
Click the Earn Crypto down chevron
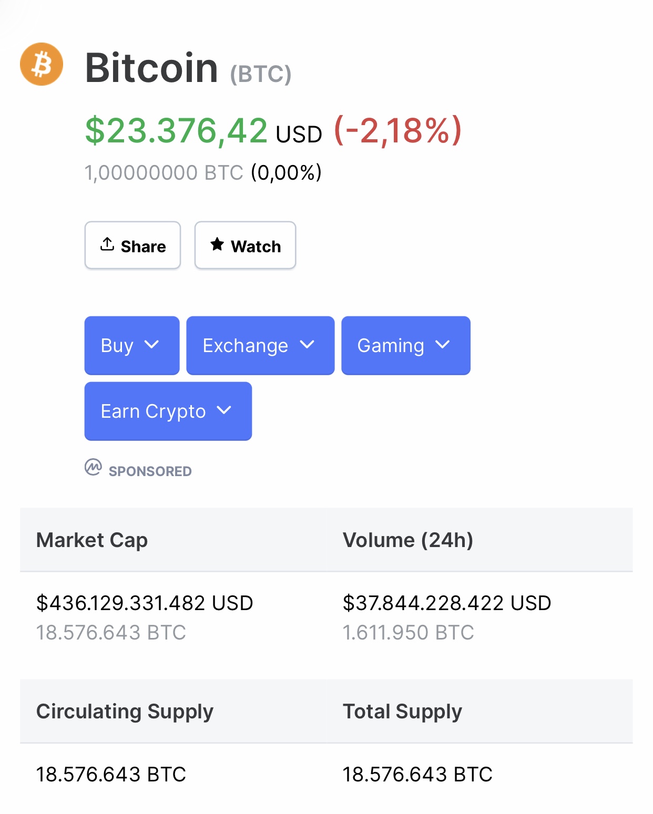pyautogui.click(x=224, y=410)
